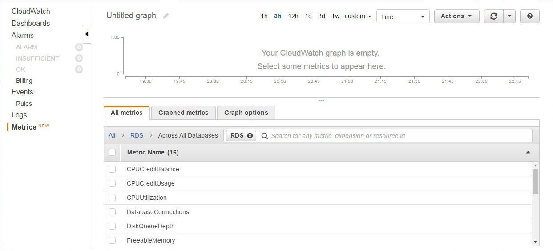Viewport: 553px width, 251px height.
Task: Expand the auto-refresh options arrow
Action: tap(509, 16)
